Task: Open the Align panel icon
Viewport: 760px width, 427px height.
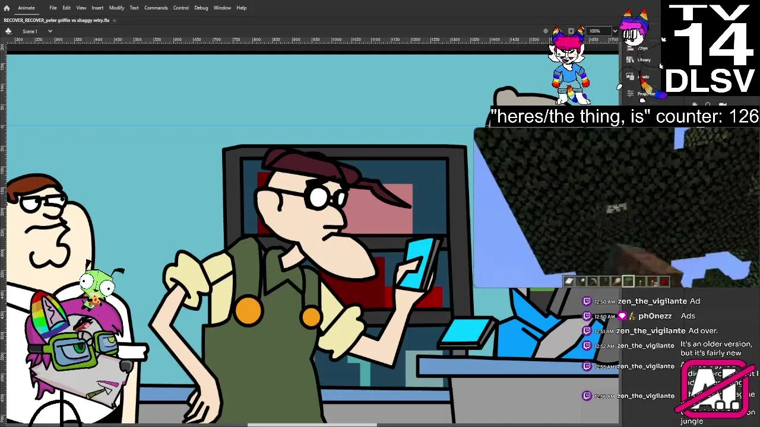Action: [x=631, y=49]
